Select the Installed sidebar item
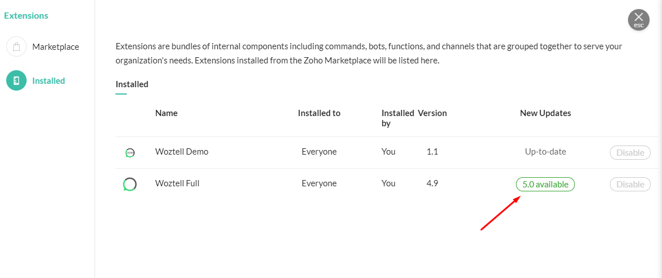 point(48,81)
